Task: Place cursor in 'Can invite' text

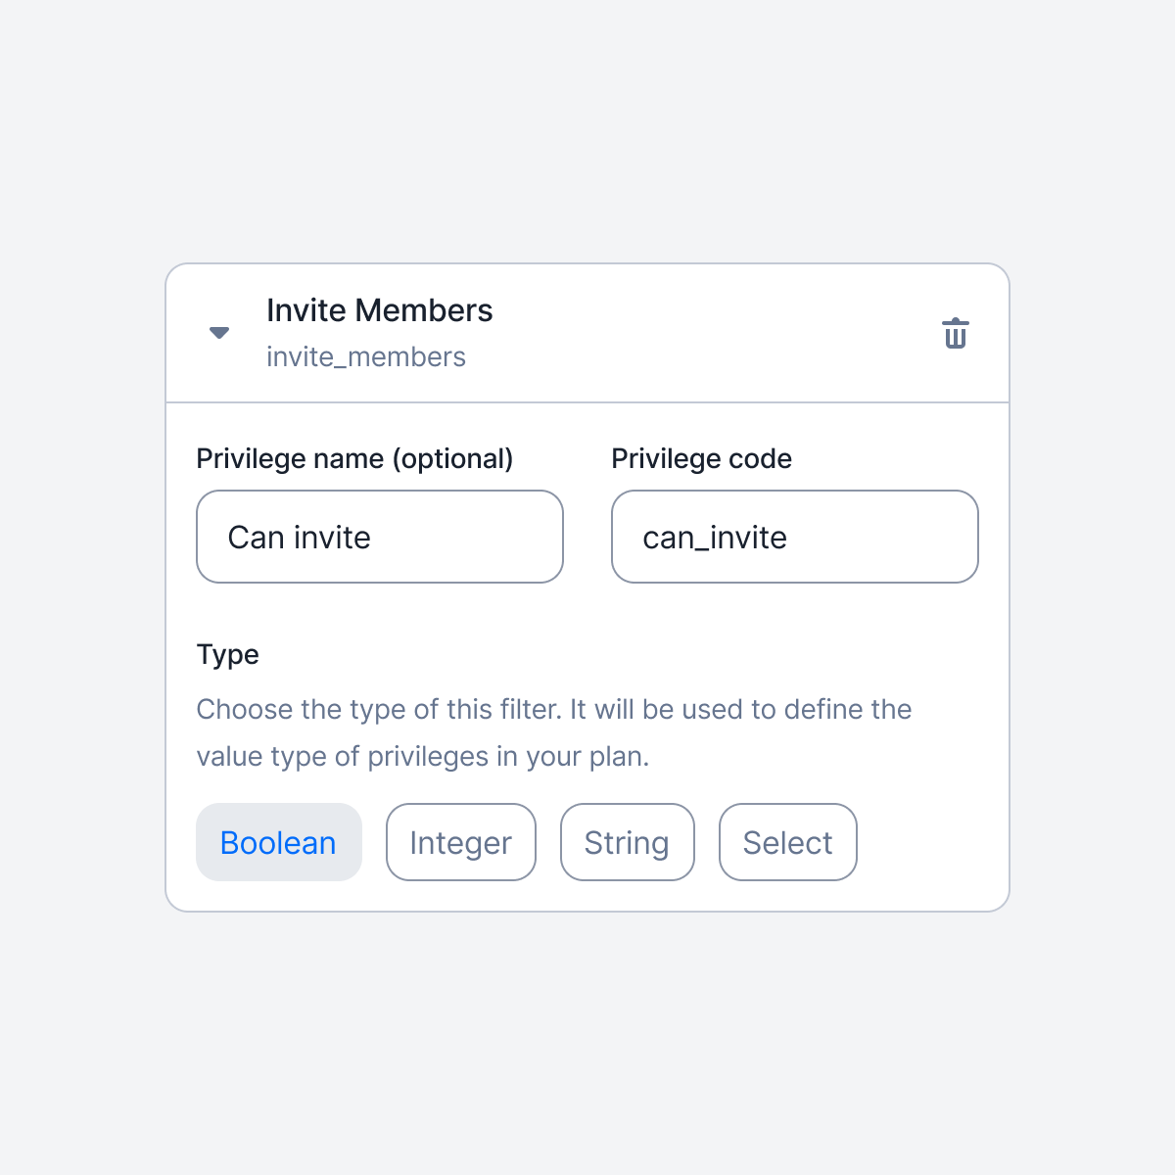Action: 300,538
